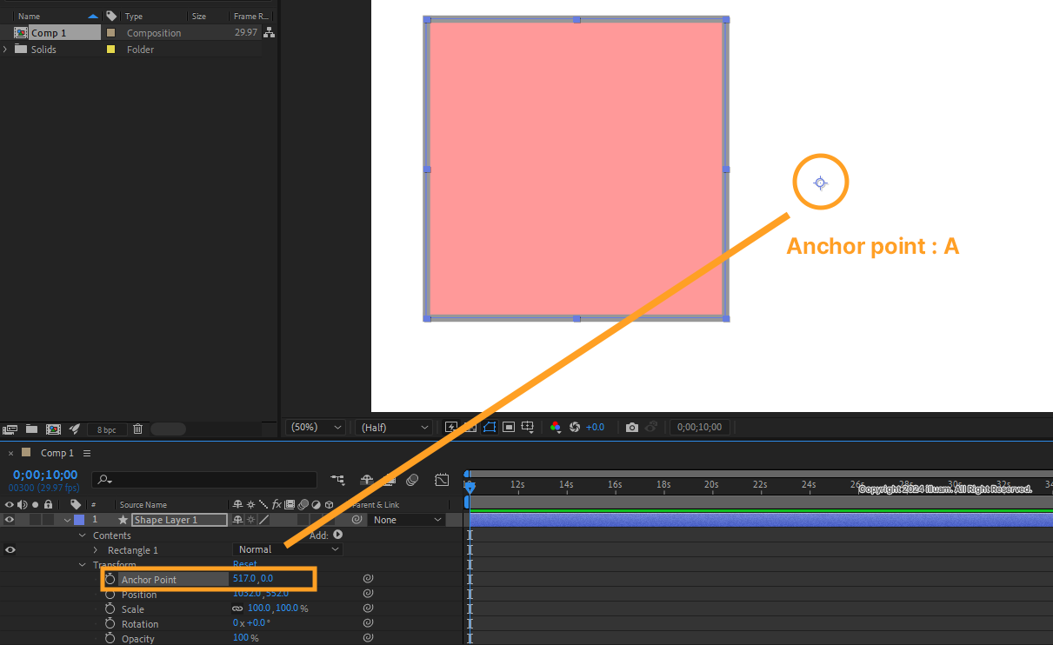Toggle Fast Previews in the viewer footer
This screenshot has height=645, width=1053.
click(x=451, y=427)
